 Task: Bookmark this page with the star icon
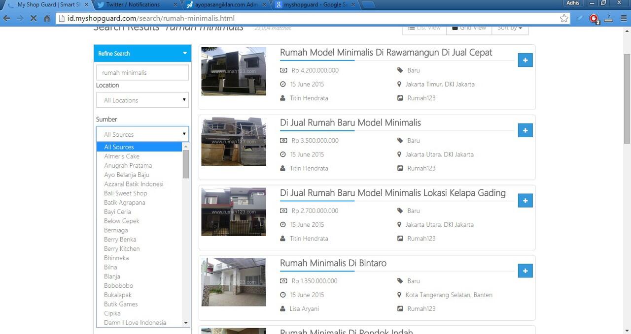564,18
